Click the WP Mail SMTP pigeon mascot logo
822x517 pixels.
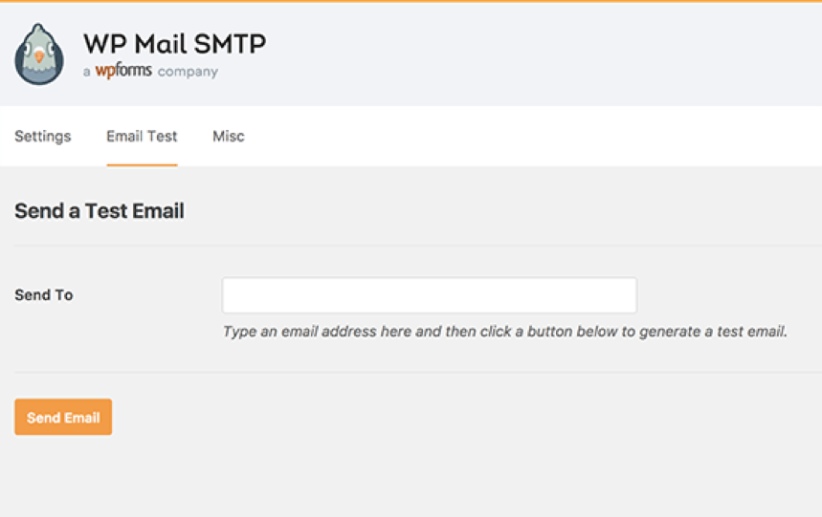tap(39, 54)
